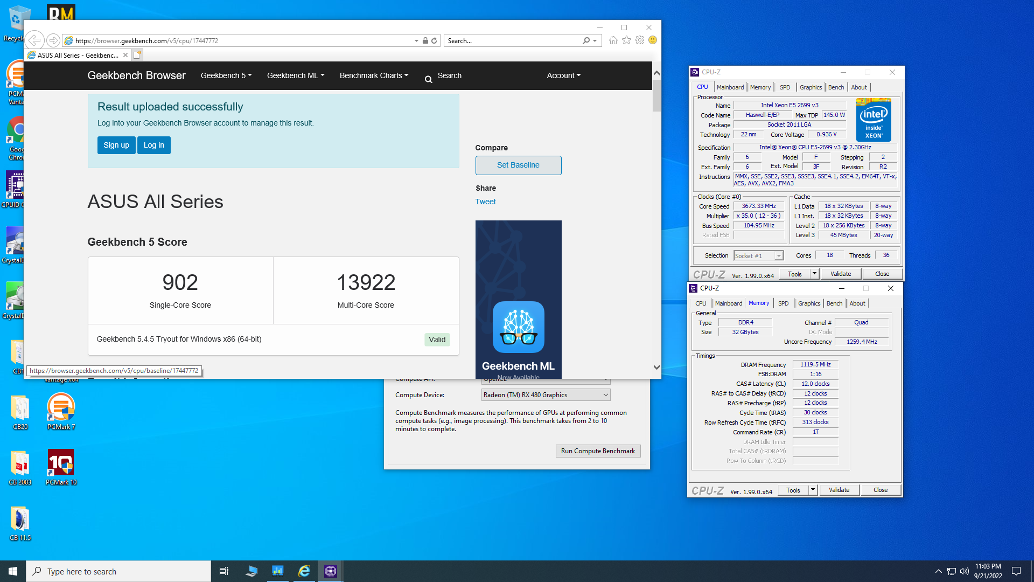Image resolution: width=1034 pixels, height=582 pixels.
Task: Expand the Account menu
Action: tap(564, 75)
